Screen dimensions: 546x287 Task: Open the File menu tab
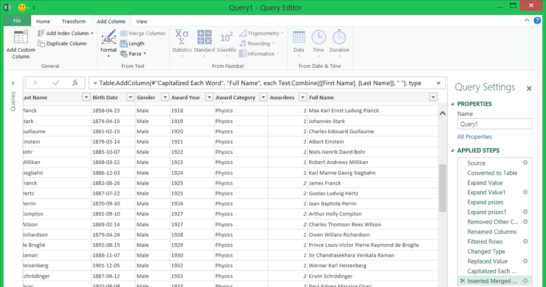click(17, 21)
